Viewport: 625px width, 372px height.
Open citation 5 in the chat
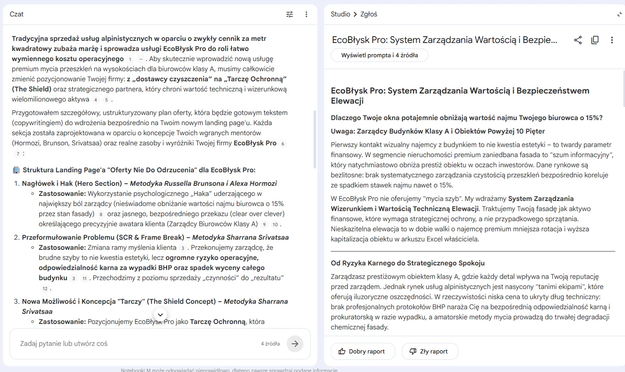pos(106,100)
